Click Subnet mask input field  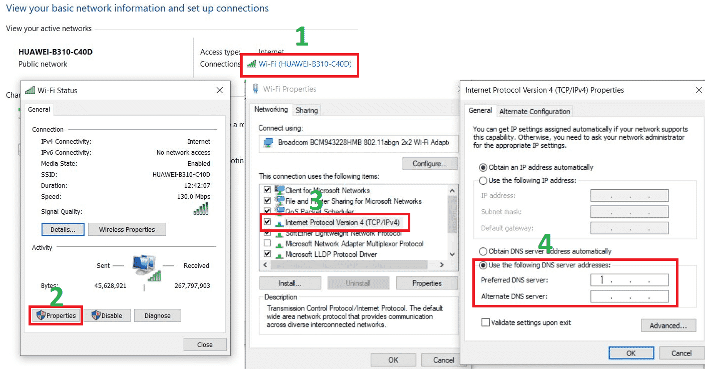[629, 212]
